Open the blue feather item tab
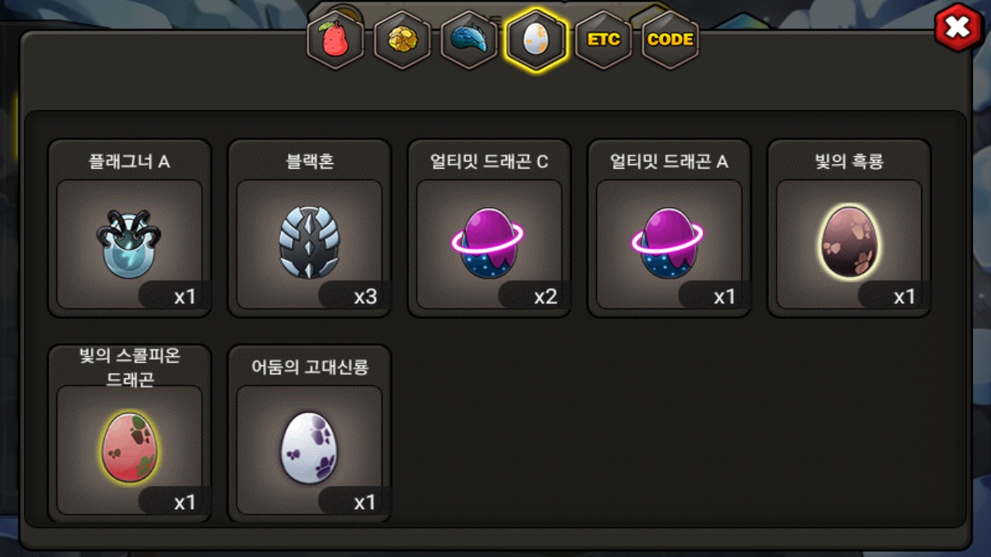Image resolution: width=991 pixels, height=557 pixels. point(469,40)
